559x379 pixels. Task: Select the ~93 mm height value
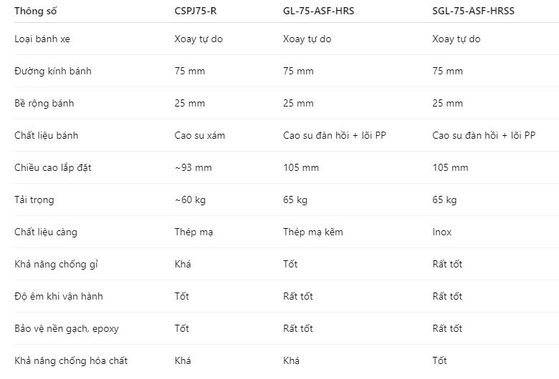(x=193, y=167)
